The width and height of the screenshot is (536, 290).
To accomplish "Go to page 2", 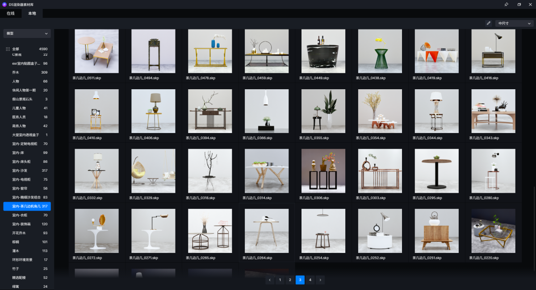I will click(x=290, y=280).
